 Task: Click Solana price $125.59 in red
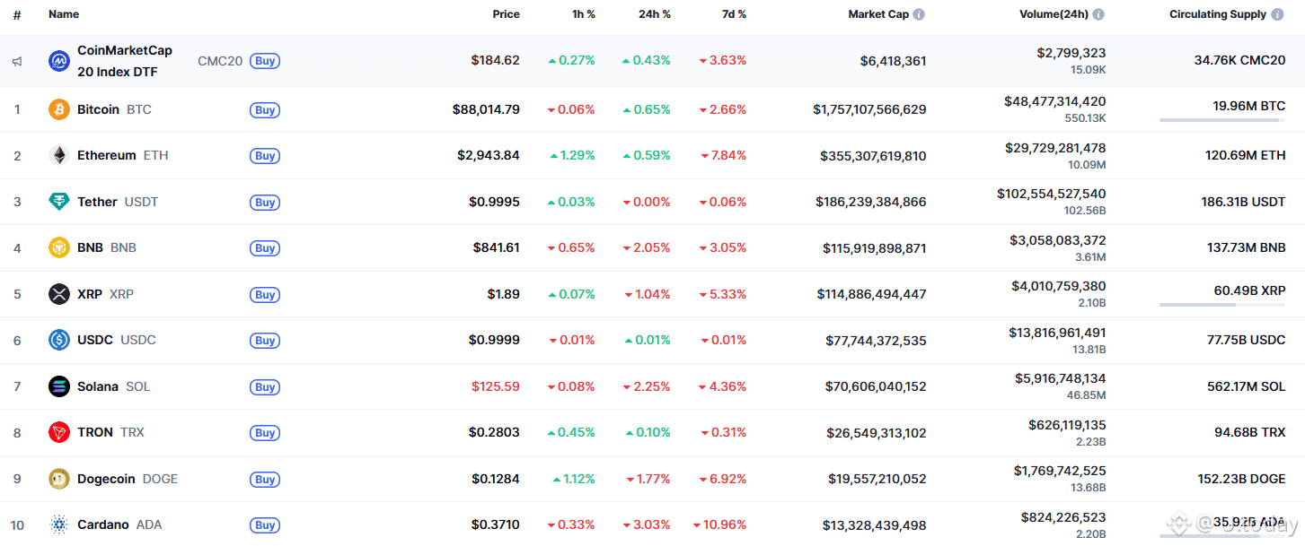496,386
